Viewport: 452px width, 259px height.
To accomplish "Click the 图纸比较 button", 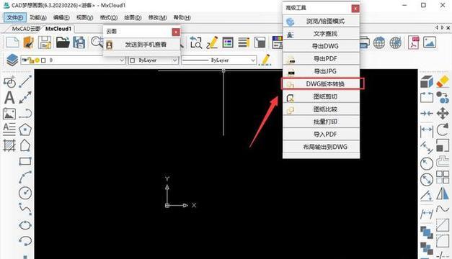I will [321, 109].
